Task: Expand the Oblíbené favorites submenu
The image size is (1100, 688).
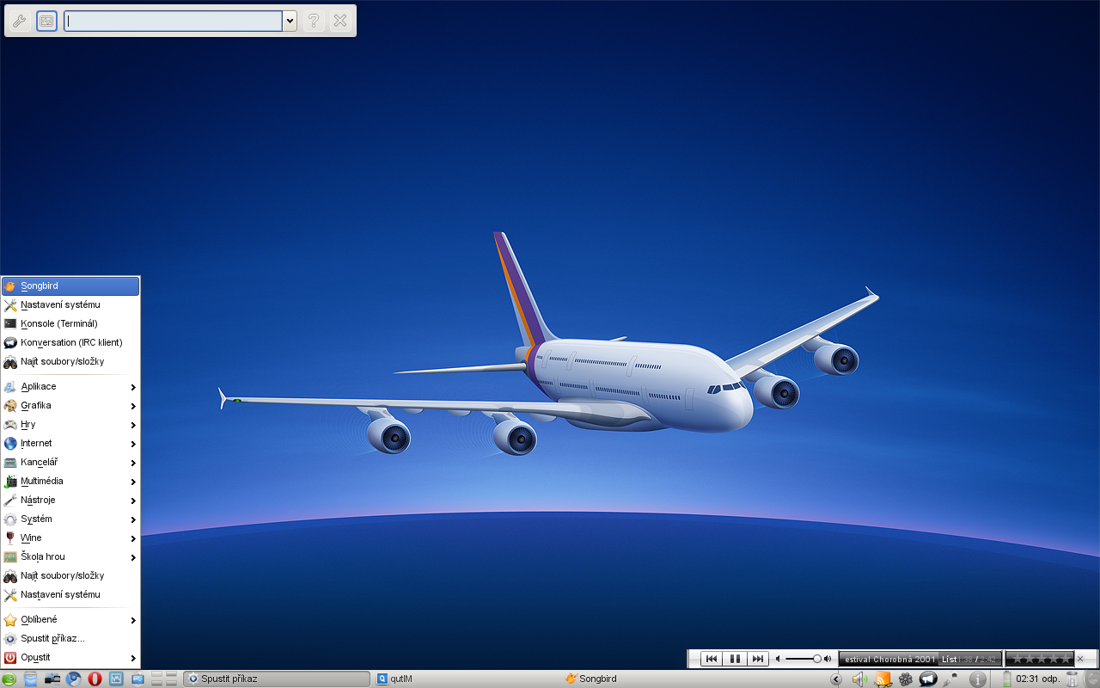Action: pyautogui.click(x=70, y=619)
